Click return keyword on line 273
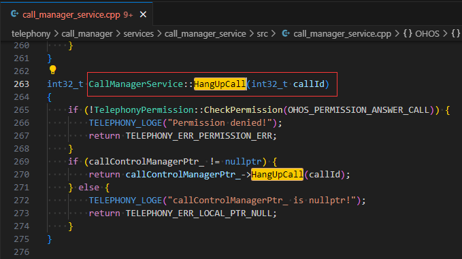 [x=104, y=213]
